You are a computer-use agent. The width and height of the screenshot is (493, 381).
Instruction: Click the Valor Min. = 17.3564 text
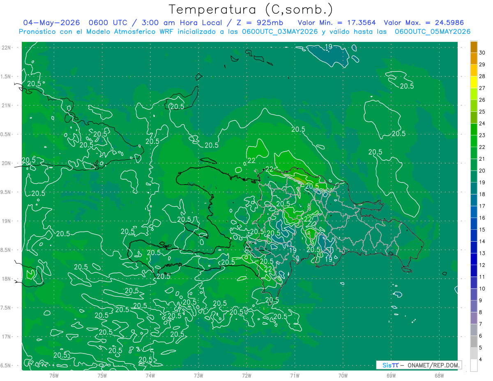click(336, 23)
